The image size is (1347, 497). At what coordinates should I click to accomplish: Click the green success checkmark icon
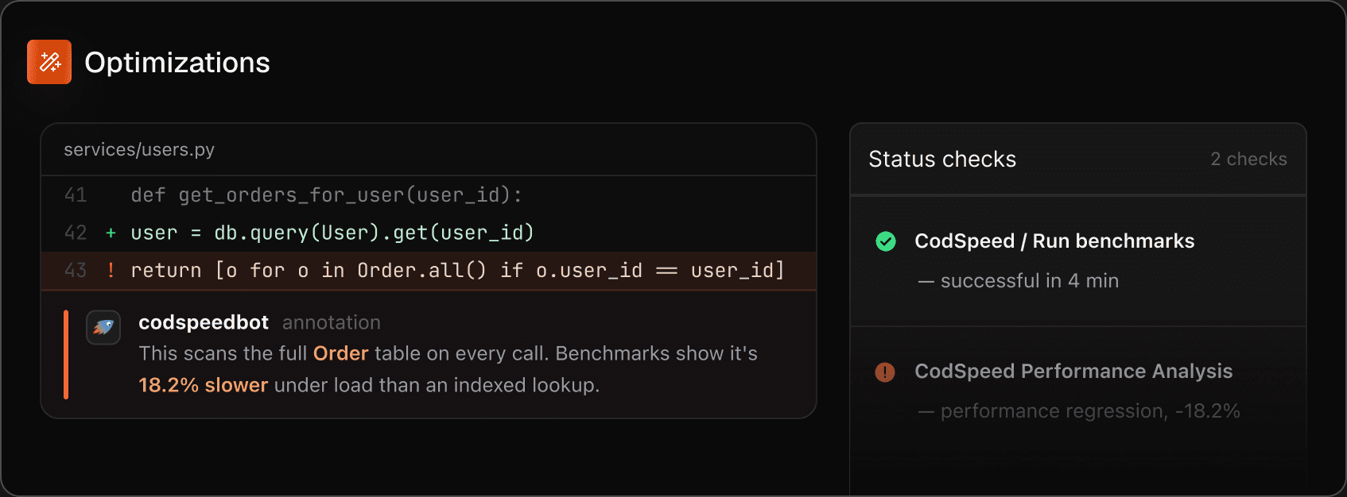(x=885, y=241)
